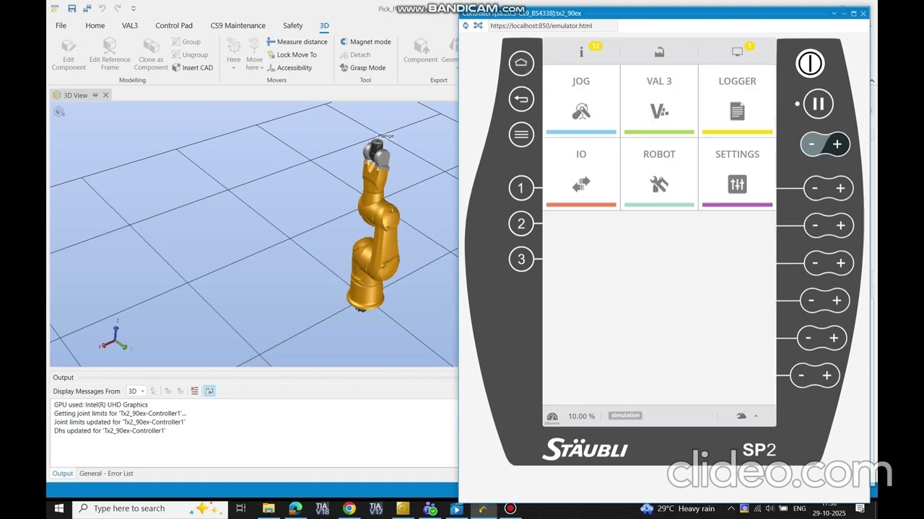Open the JOG tile on the pendant

(x=581, y=101)
